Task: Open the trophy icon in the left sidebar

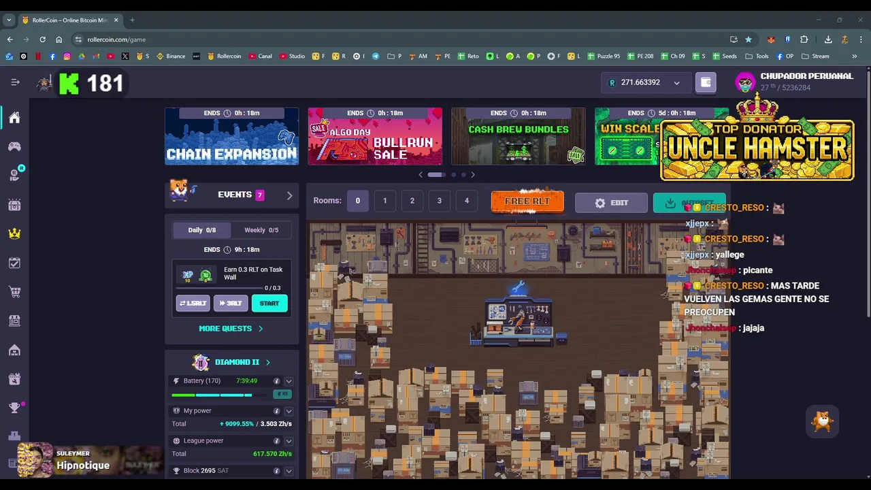Action: [14, 408]
